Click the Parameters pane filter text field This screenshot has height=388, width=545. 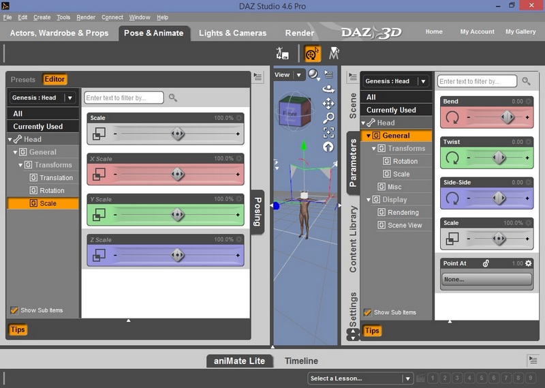click(477, 81)
